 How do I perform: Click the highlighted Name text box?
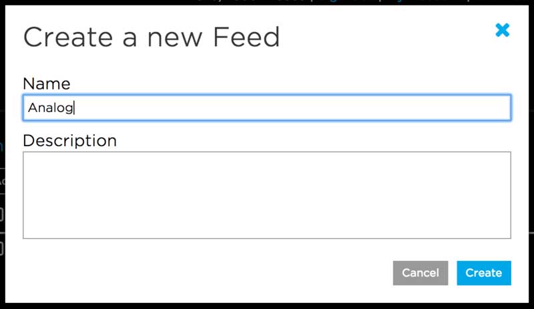[x=267, y=107]
